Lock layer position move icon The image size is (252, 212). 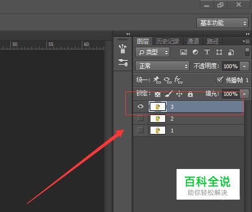click(x=179, y=94)
